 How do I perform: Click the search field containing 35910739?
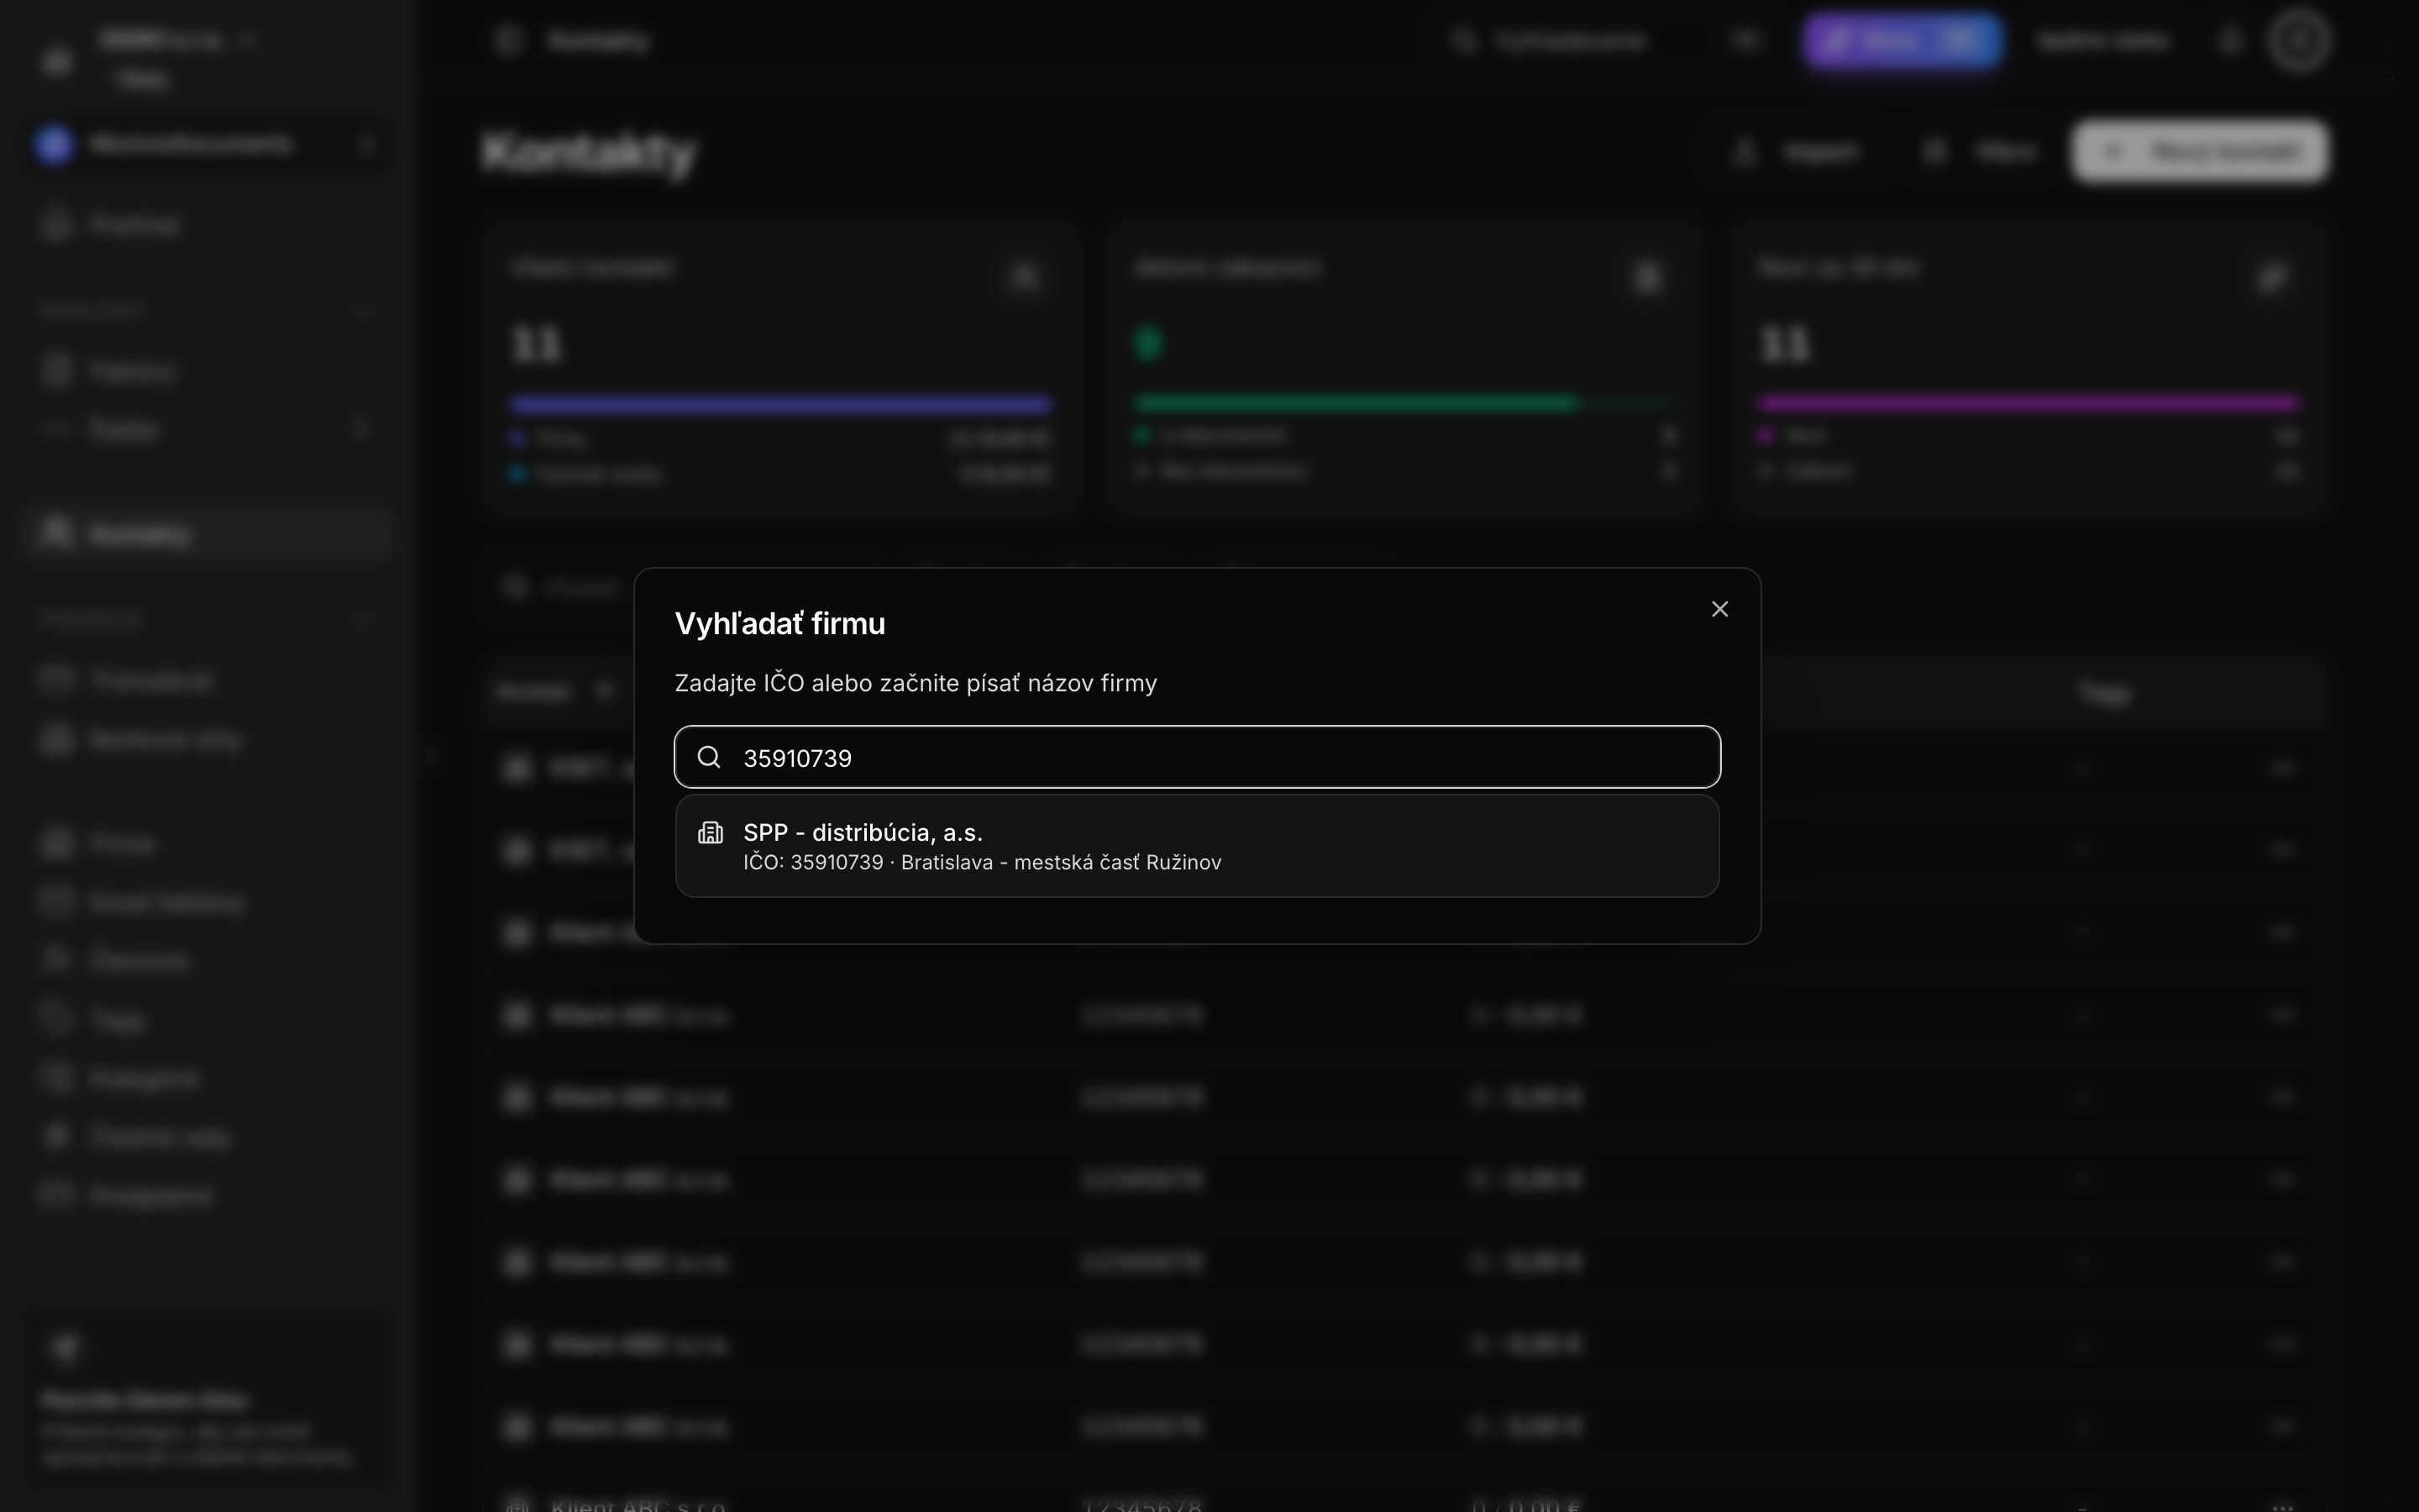pyautogui.click(x=1198, y=757)
